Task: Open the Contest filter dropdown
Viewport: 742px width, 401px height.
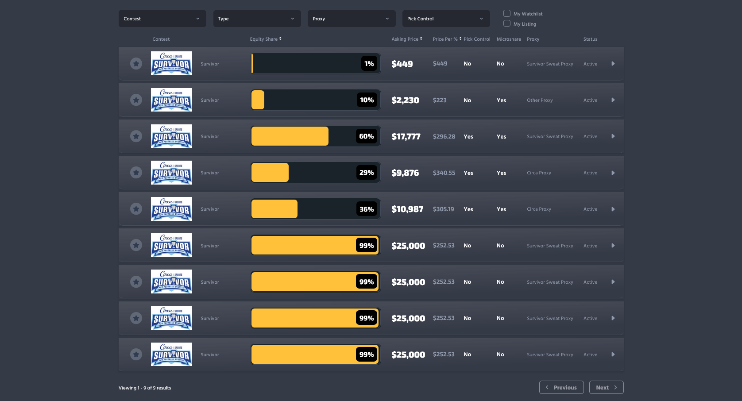Action: coord(162,19)
